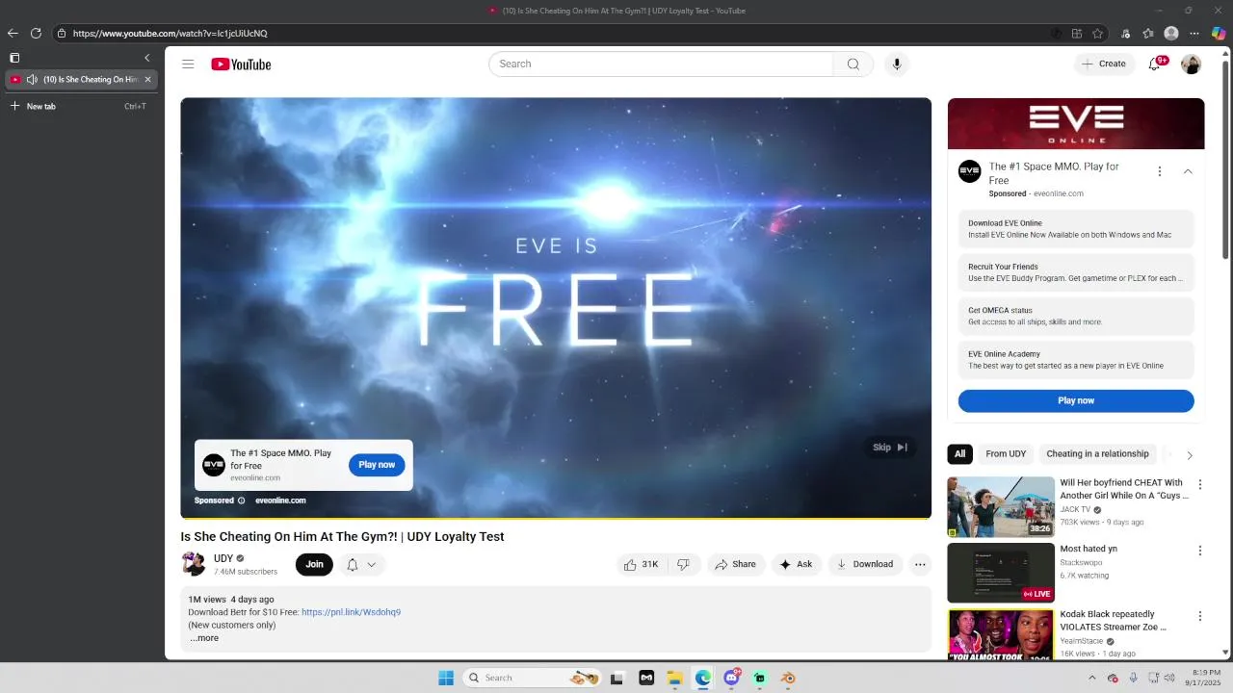Open the Ask feature
This screenshot has height=693, width=1233.
797,564
